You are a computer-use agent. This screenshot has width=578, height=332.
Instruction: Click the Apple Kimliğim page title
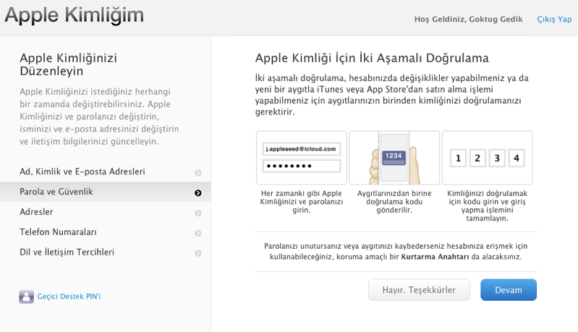pos(74,15)
